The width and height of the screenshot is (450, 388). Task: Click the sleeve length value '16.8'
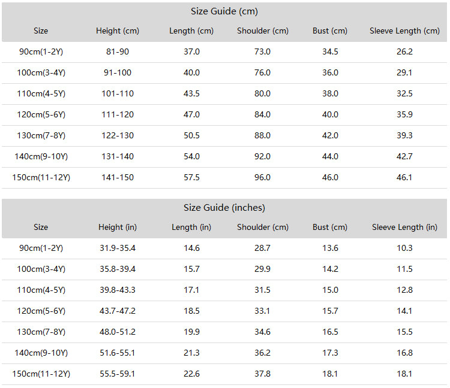click(404, 353)
